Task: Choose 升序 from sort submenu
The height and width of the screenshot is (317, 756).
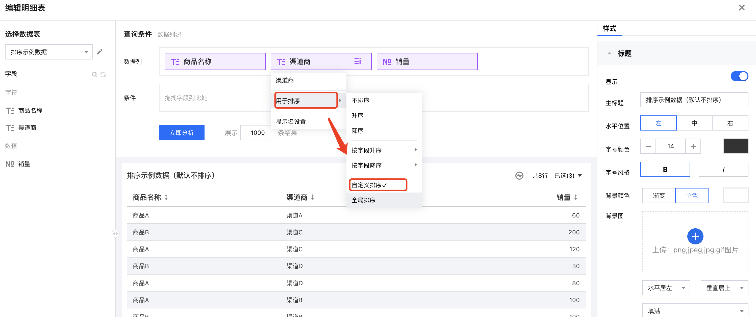Action: pos(358,115)
